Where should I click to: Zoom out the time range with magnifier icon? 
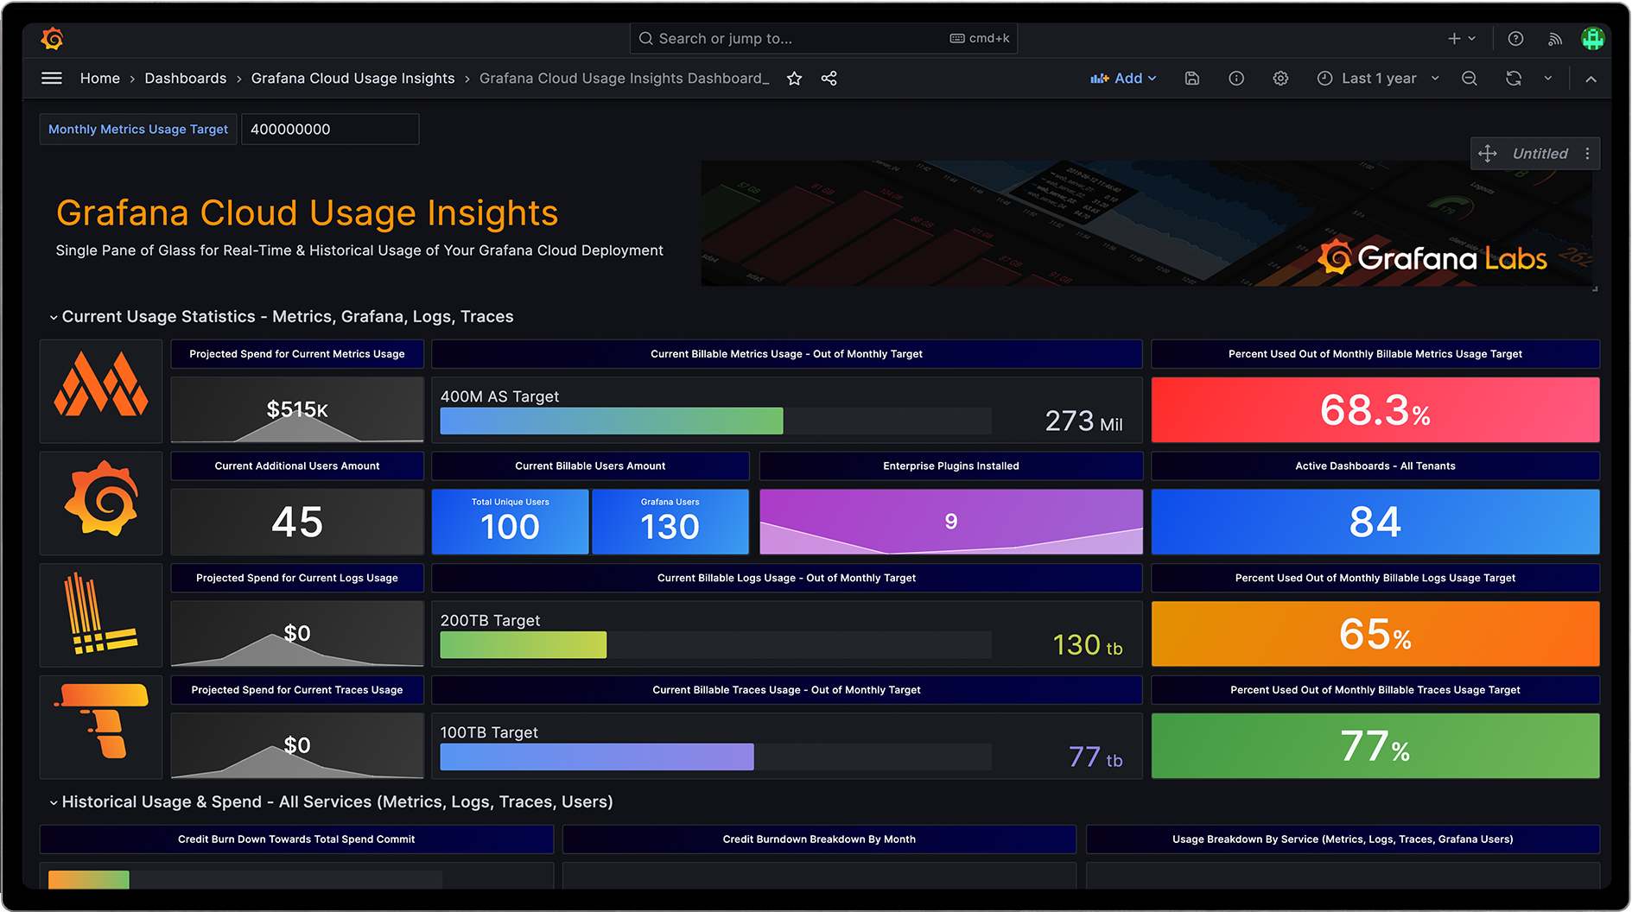1469,78
